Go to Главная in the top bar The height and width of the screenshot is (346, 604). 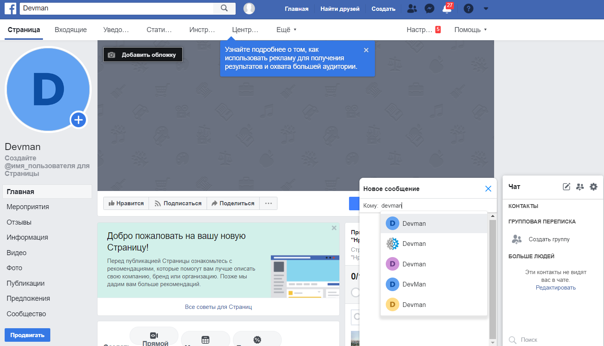pos(297,9)
